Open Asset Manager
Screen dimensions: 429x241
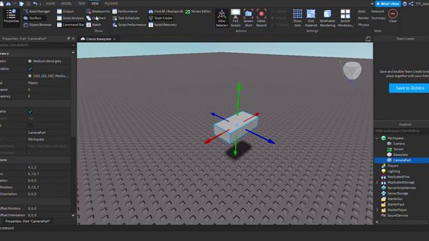point(37,11)
